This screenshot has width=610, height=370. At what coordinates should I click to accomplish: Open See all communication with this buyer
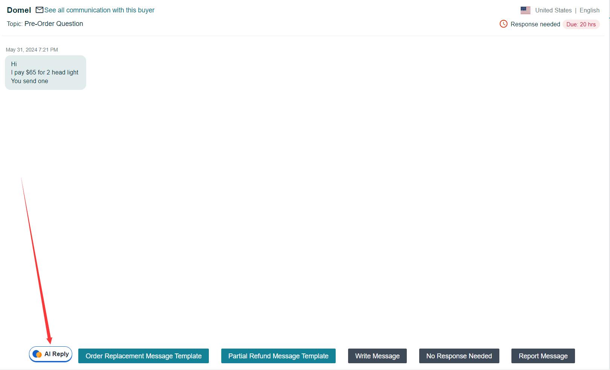coord(99,10)
